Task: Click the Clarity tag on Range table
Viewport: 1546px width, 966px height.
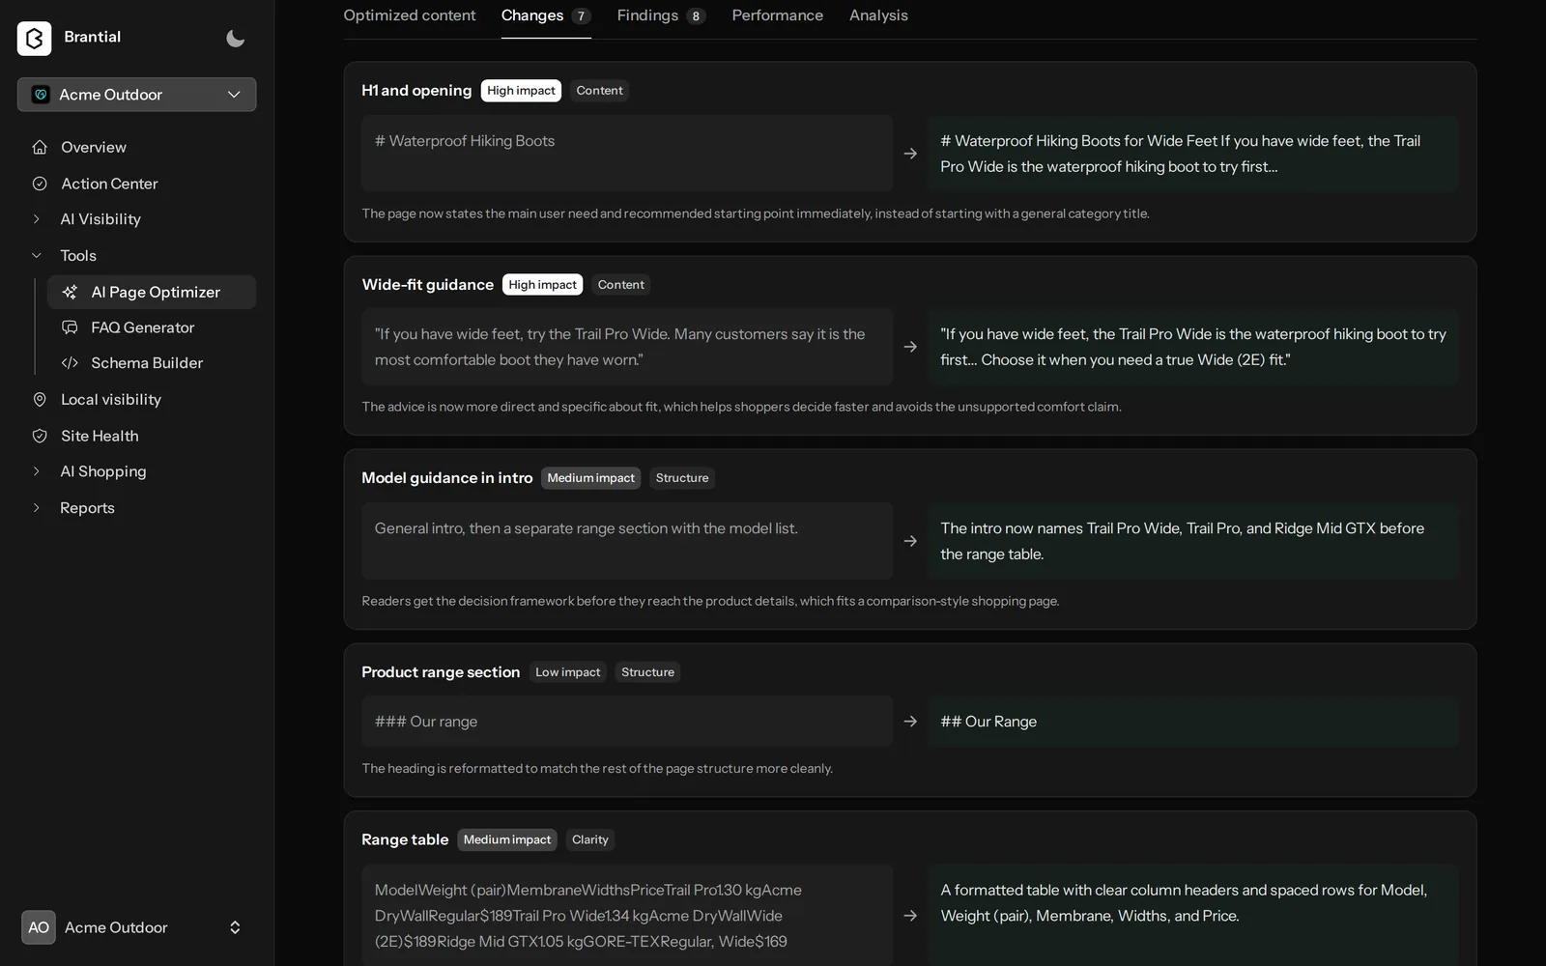Action: click(590, 839)
